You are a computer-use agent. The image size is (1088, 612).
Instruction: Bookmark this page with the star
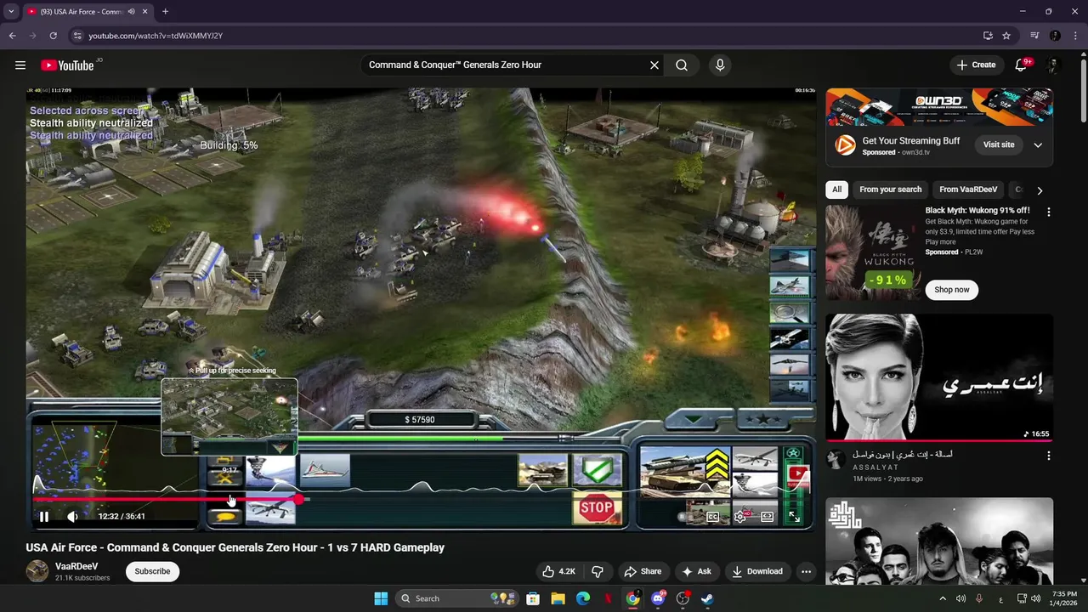[1006, 36]
